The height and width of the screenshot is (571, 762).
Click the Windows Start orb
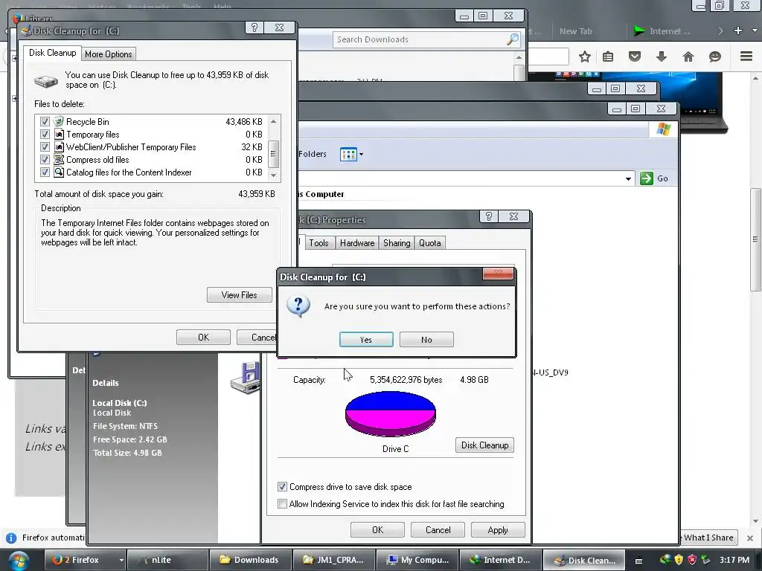[19, 561]
